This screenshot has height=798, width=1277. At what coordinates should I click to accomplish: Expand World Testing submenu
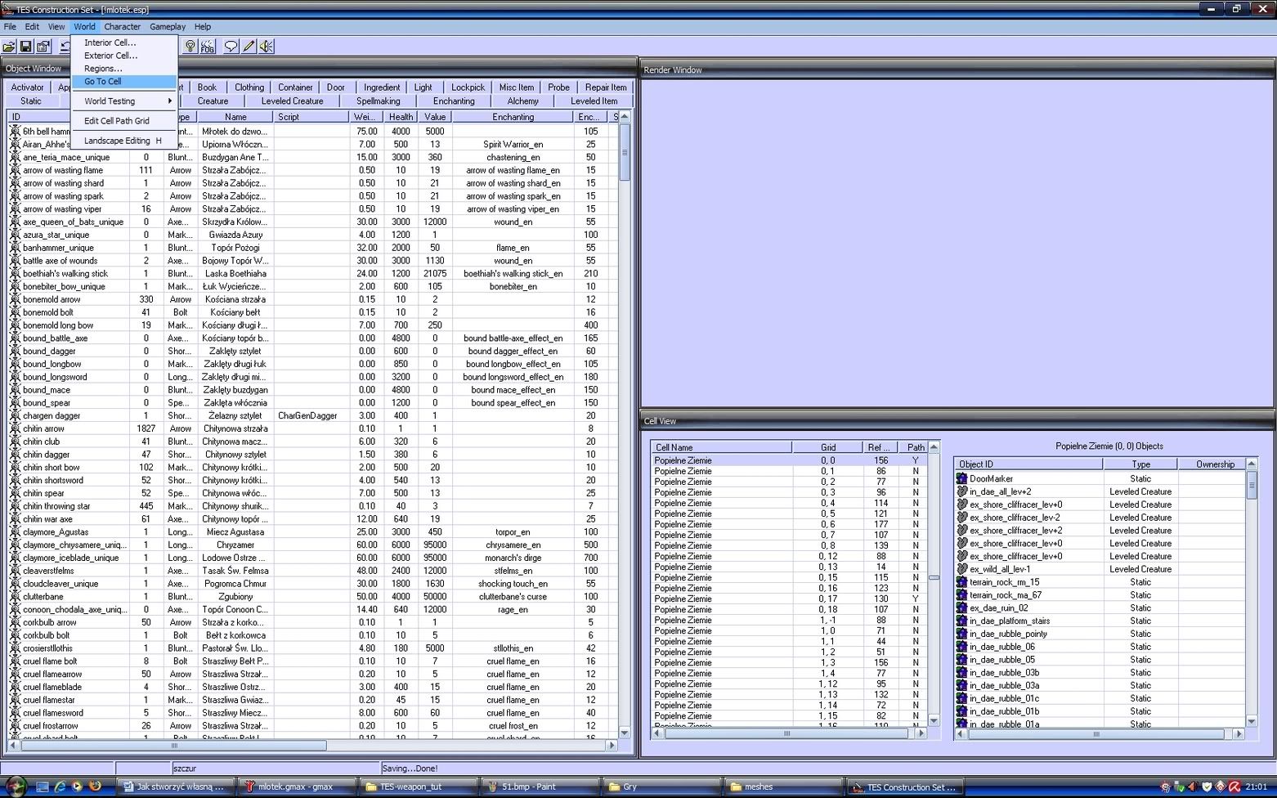(124, 101)
